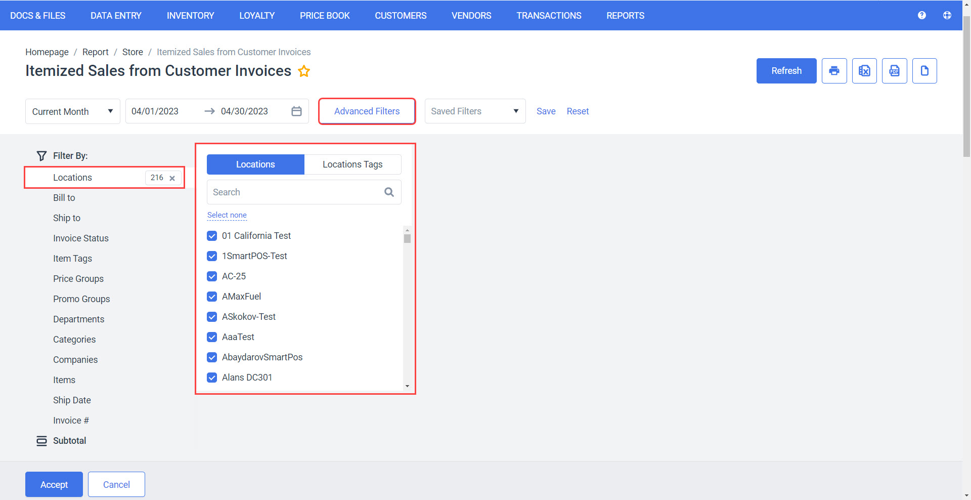Viewport: 971px width, 500px height.
Task: Click the globe icon in the top bar
Action: click(x=947, y=15)
